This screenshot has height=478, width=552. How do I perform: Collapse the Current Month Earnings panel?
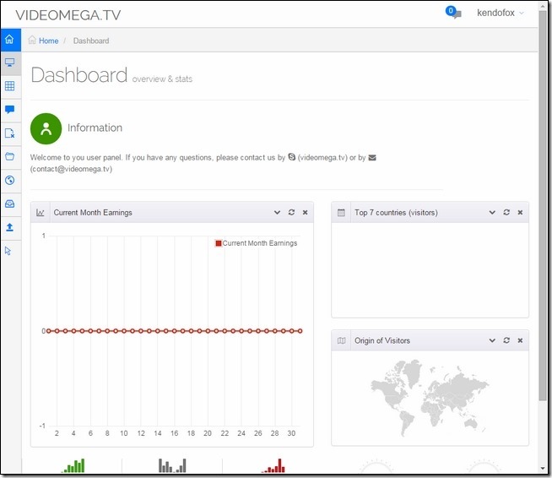click(277, 213)
